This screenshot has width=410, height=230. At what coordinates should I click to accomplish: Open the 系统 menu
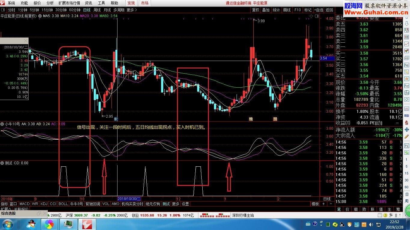coord(11,3)
